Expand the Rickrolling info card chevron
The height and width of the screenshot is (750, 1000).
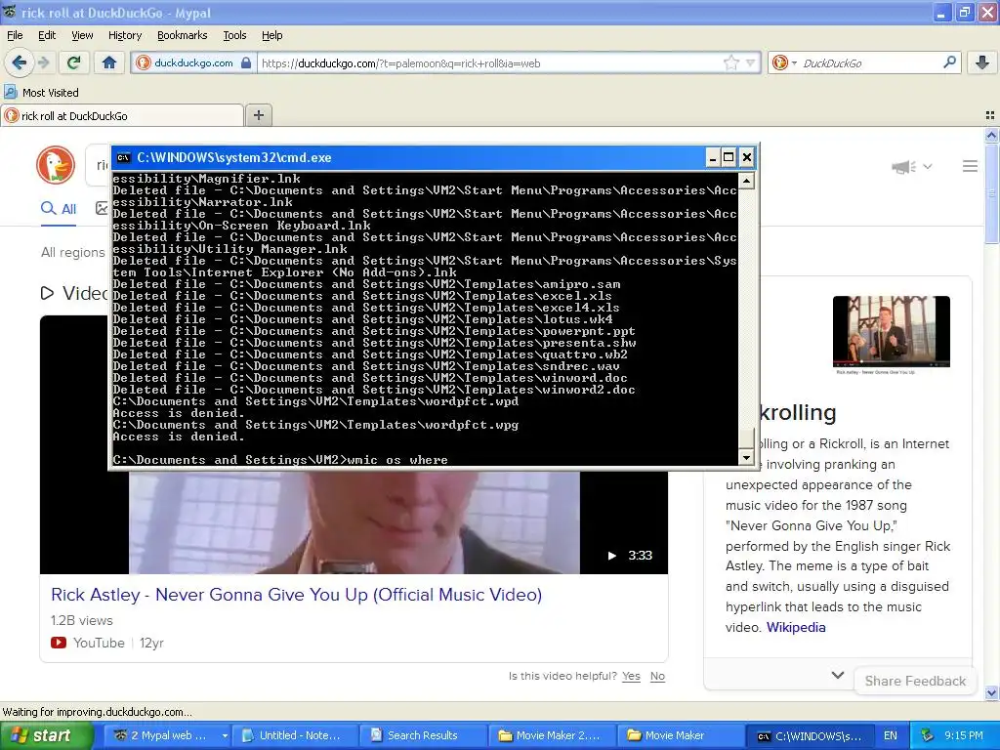[838, 675]
